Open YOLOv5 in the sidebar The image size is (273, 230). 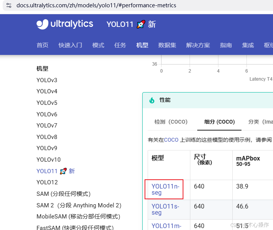[x=47, y=103]
